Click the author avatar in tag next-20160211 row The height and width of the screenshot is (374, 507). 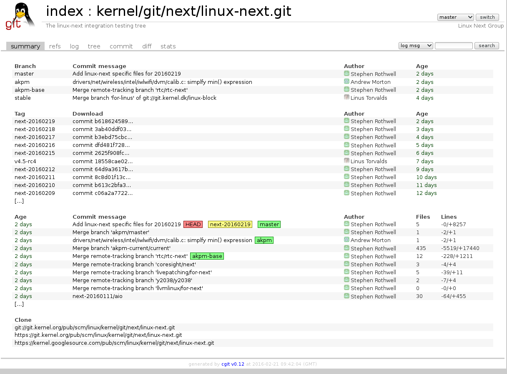point(346,177)
